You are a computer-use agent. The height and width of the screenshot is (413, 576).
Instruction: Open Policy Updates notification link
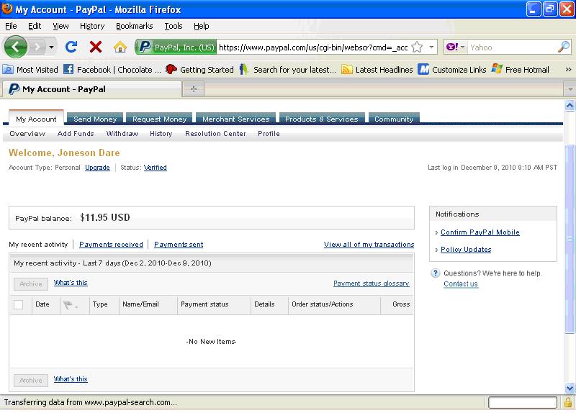[466, 249]
